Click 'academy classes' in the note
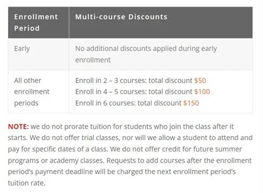263x193 pixels. point(76,161)
